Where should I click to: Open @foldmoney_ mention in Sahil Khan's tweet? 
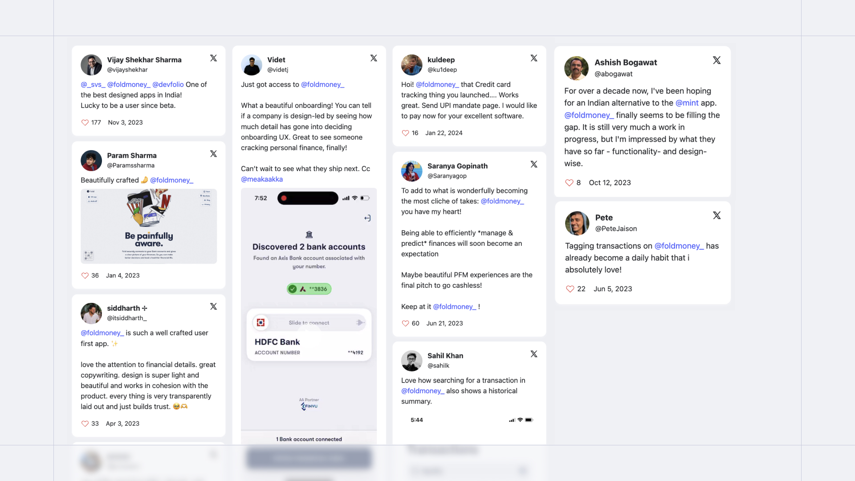coord(423,391)
